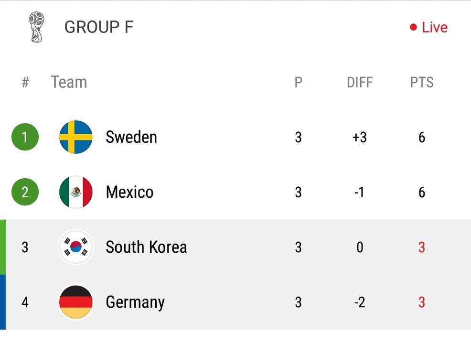
Task: Open the Mexico team name
Action: point(129,192)
